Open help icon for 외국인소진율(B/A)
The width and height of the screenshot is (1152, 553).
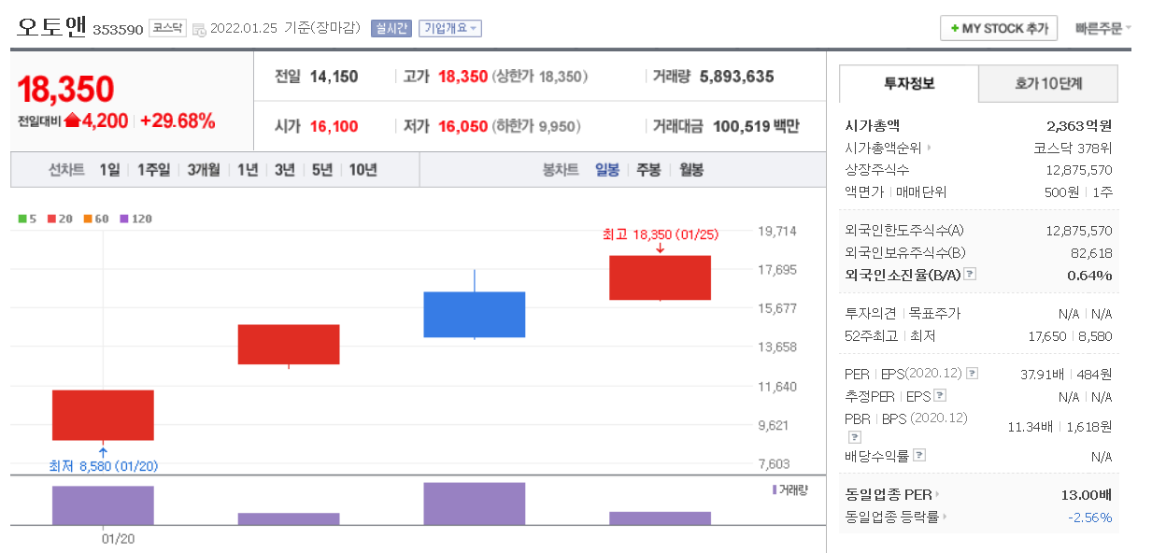(970, 274)
